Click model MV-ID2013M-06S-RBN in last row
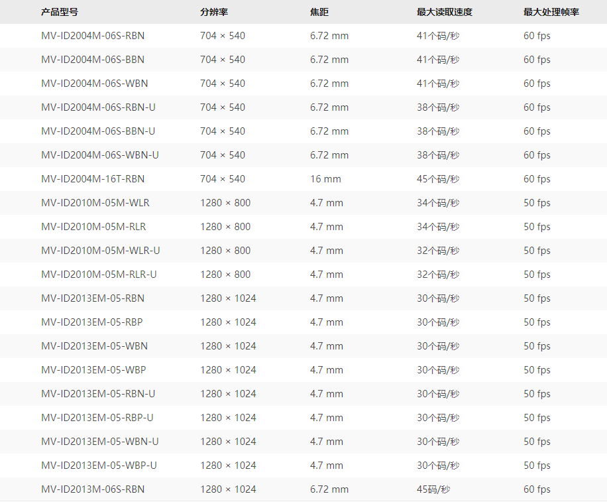607x502 pixels. pos(93,489)
